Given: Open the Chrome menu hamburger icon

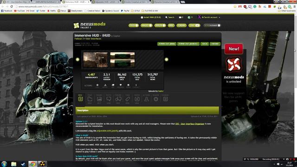Looking at the screenshot, I should (x=295, y=6).
